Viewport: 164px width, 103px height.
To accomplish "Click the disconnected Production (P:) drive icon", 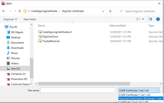I will [8, 79].
